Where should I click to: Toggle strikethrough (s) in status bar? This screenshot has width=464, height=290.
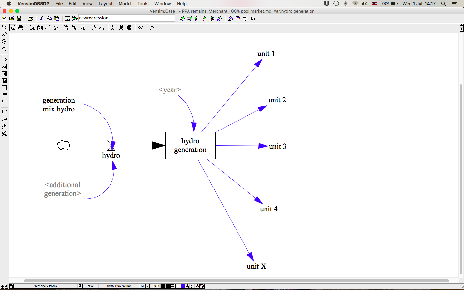159,286
